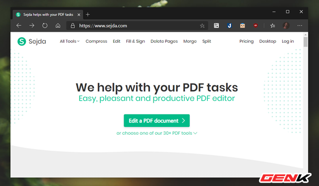This screenshot has height=186, width=319.
Task: View site info via the padlock icon
Action: pos(73,25)
